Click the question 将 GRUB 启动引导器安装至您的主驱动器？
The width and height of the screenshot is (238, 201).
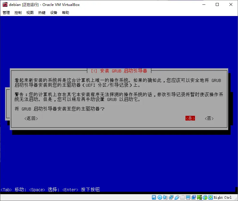pyautogui.click(x=59, y=109)
